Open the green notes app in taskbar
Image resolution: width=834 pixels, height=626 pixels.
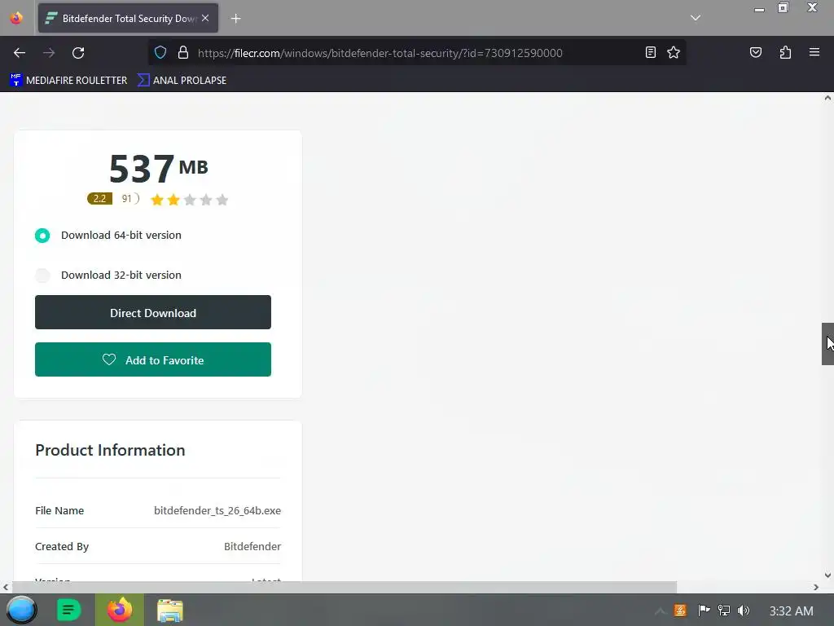coord(68,610)
